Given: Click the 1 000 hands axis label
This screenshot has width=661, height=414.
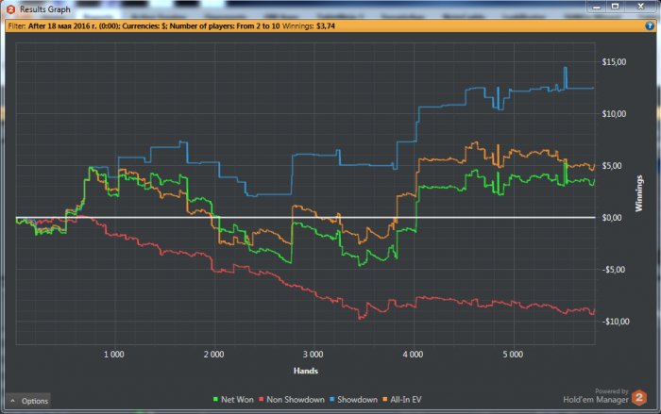Looking at the screenshot, I should click(114, 355).
